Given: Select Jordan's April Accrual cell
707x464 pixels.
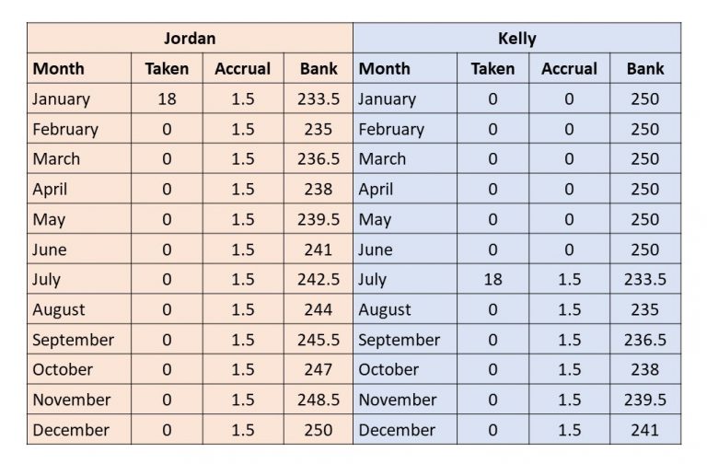Looking at the screenshot, I should coord(242,190).
